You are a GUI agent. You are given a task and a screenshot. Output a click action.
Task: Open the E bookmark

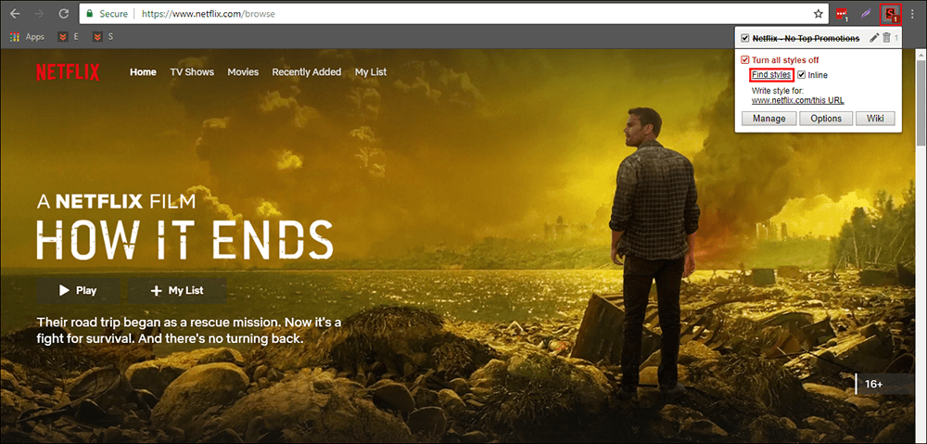pyautogui.click(x=69, y=37)
